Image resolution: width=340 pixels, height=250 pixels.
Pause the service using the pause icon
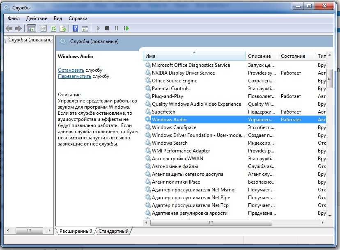[x=117, y=28]
